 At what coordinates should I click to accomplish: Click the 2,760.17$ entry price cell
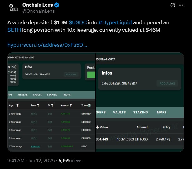pos(163,139)
